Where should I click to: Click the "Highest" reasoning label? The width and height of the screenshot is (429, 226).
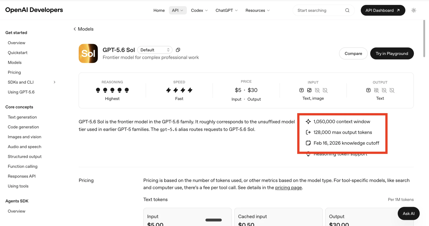112,99
